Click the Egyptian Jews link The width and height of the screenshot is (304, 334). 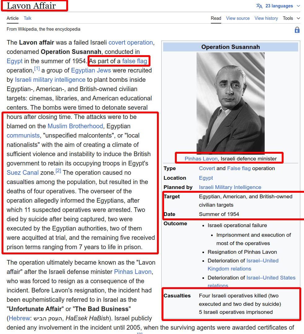pos(91,70)
